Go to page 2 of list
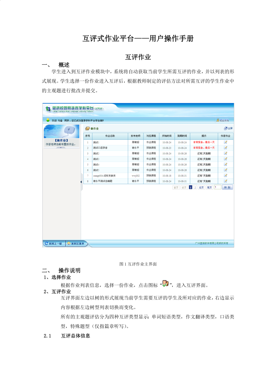The width and height of the screenshot is (276, 391). pyautogui.click(x=195, y=187)
